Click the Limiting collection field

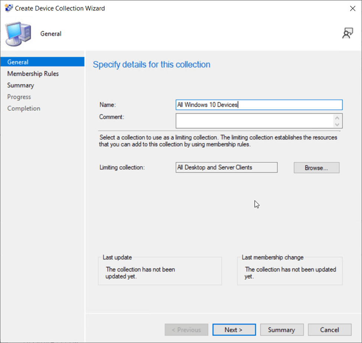click(226, 167)
